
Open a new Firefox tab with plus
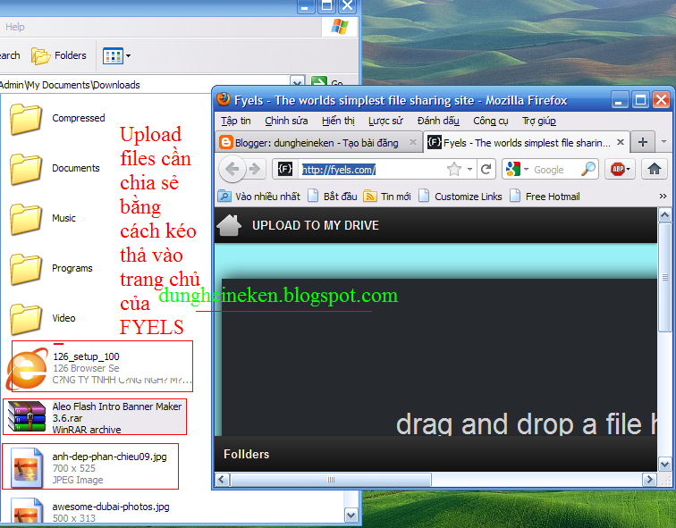point(643,142)
